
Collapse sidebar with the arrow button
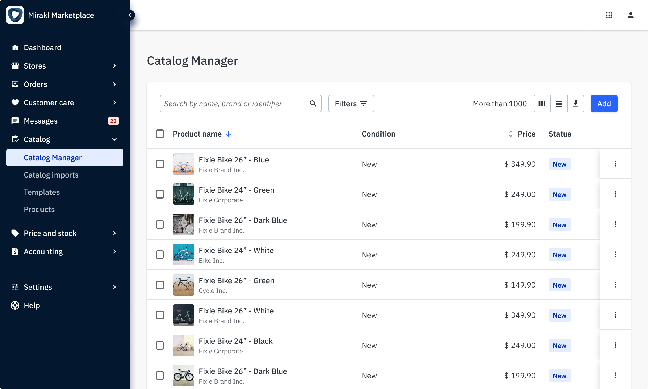(x=130, y=15)
